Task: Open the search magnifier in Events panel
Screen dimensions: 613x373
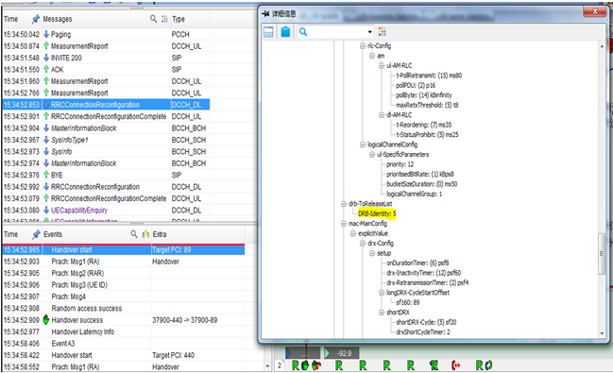Action: coord(134,234)
